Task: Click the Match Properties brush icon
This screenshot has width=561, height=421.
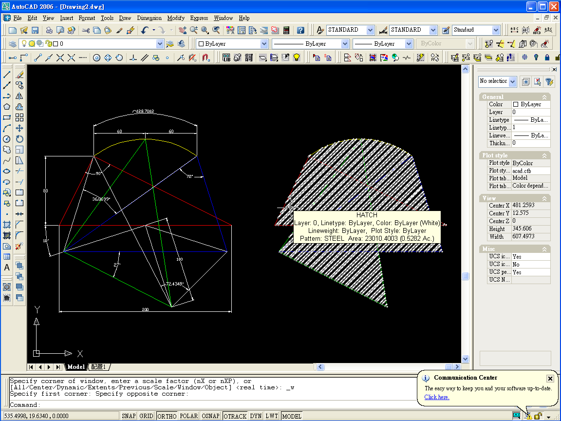Action: coord(119,30)
